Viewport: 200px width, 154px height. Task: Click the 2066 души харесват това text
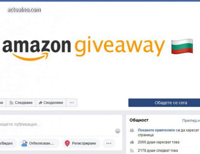coord(158,142)
